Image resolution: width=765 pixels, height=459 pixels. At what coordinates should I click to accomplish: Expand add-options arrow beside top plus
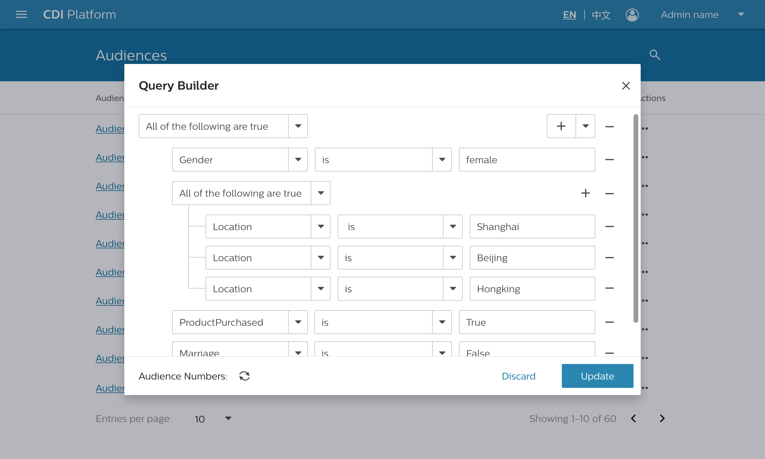pos(585,126)
